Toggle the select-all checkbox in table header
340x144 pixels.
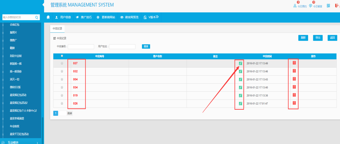62,56
